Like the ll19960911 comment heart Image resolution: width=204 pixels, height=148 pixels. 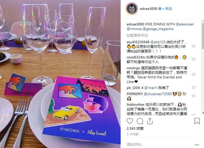pyautogui.click(x=193, y=96)
